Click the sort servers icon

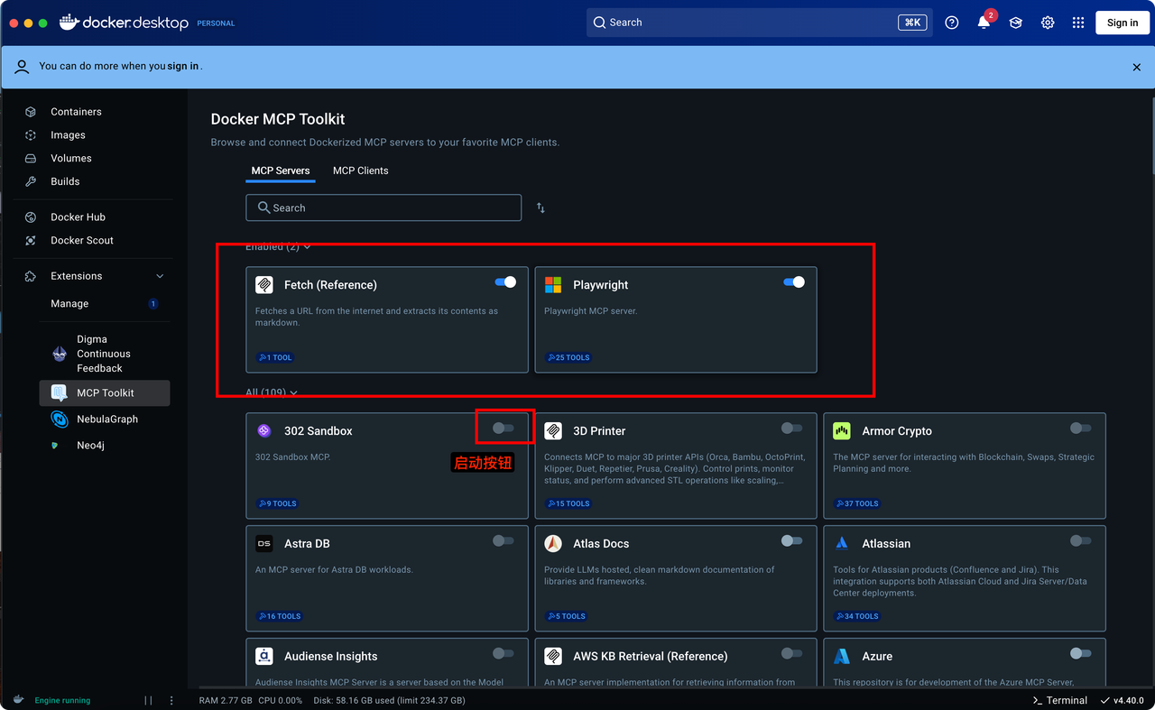click(541, 207)
